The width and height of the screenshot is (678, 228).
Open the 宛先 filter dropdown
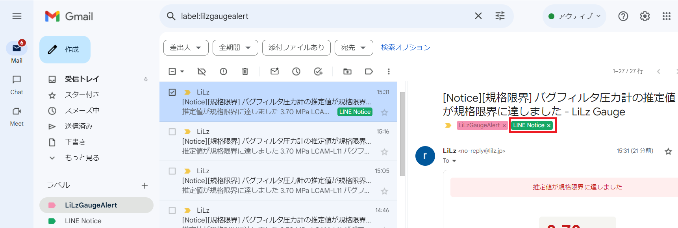click(354, 48)
